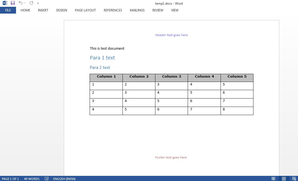Click the cell with 1 under Column 1
The width and height of the screenshot is (298, 181).
pyautogui.click(x=106, y=86)
